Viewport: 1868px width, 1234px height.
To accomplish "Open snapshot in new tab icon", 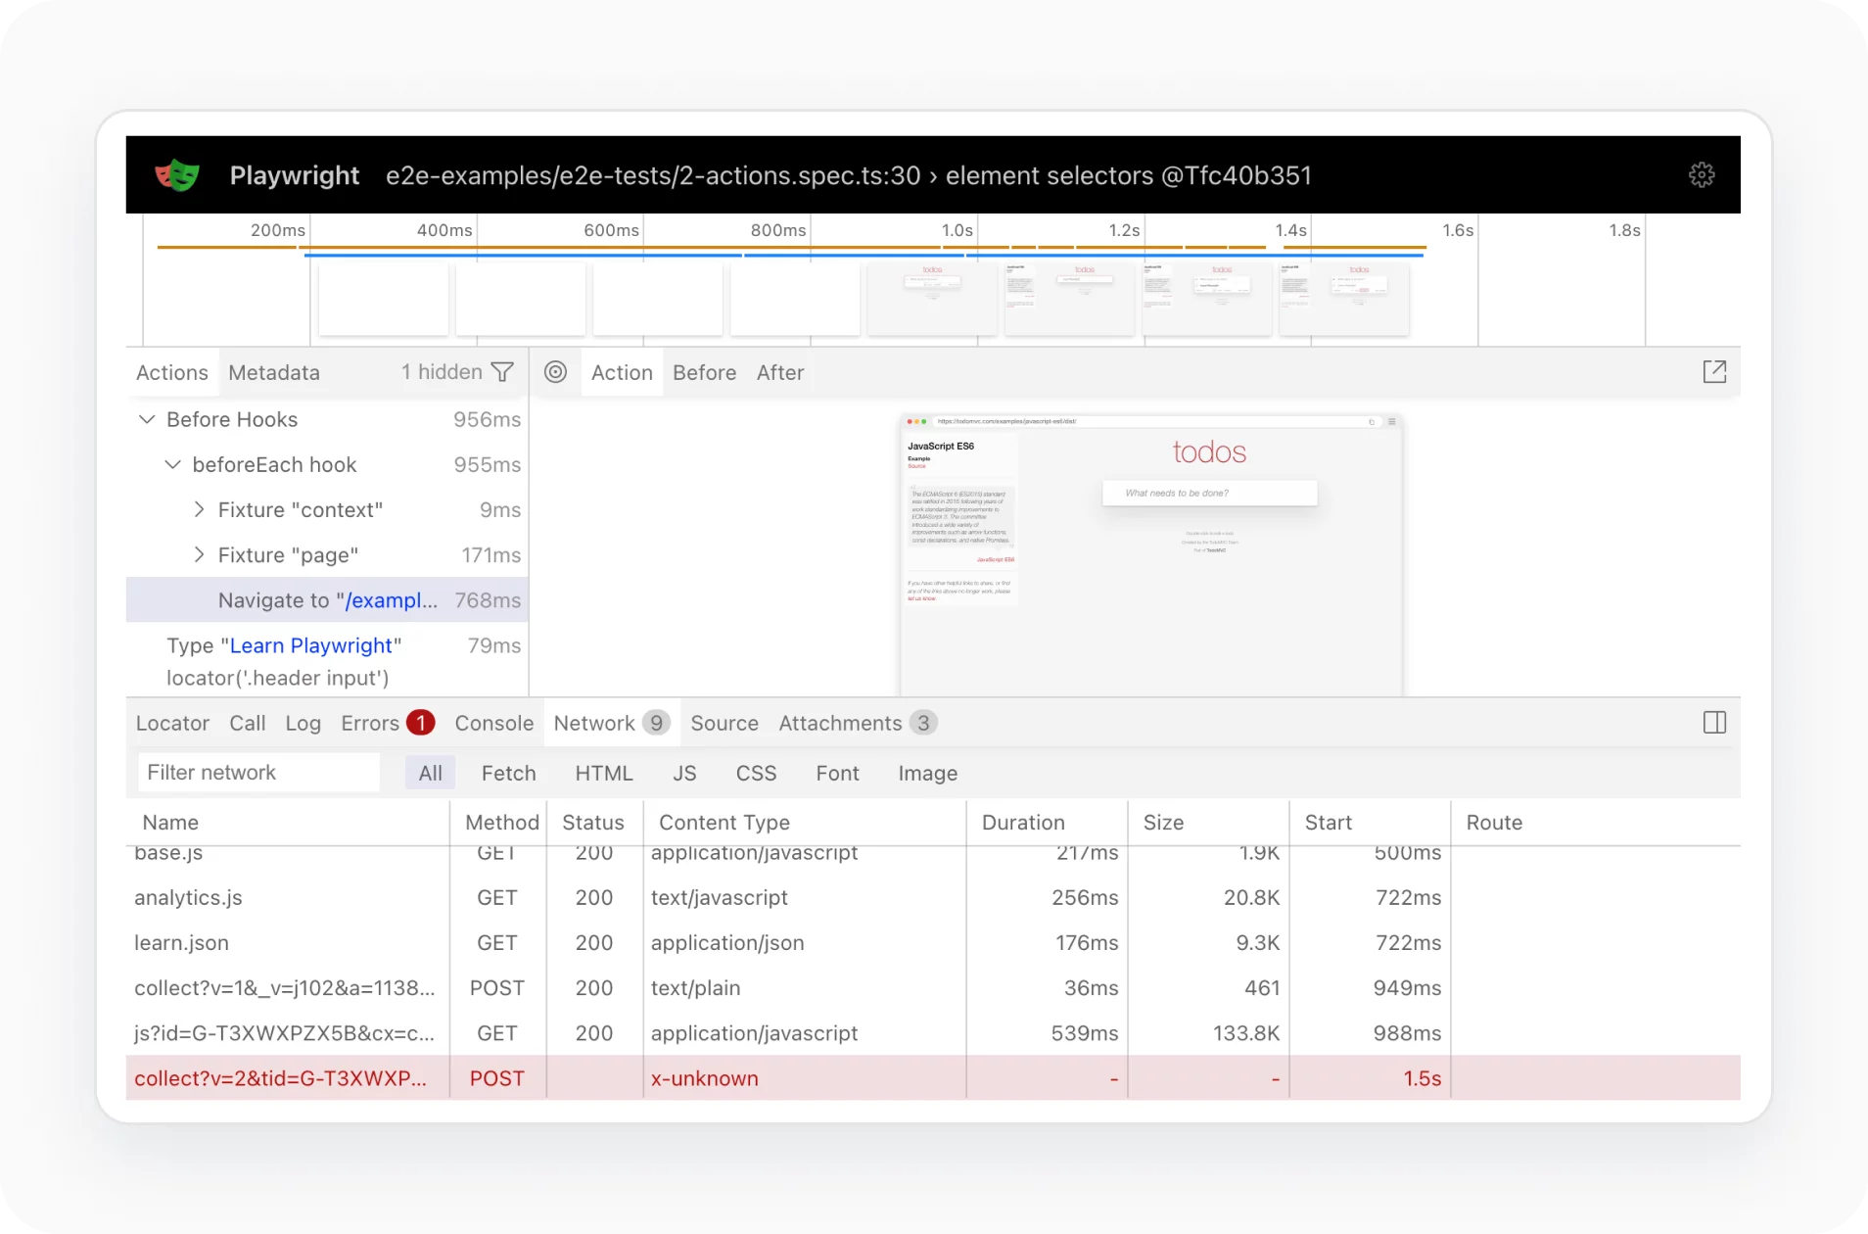I will pyautogui.click(x=1714, y=372).
